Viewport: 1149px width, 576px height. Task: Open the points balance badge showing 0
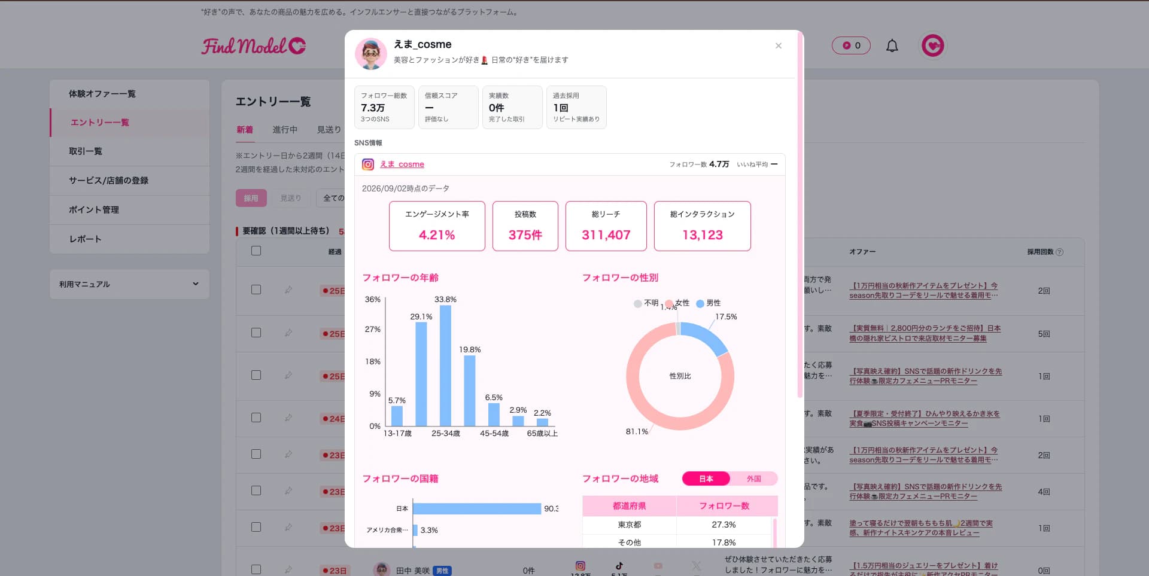point(851,45)
